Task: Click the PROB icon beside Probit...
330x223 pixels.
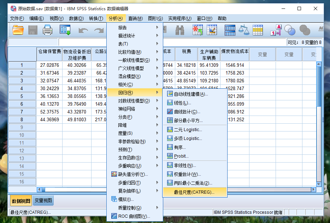Action: pyautogui.click(x=170, y=156)
